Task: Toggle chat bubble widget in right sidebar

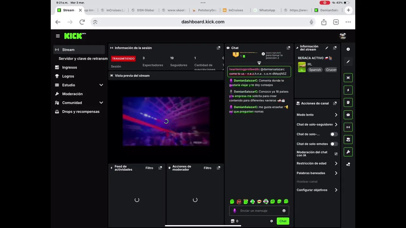Action: click(x=348, y=115)
